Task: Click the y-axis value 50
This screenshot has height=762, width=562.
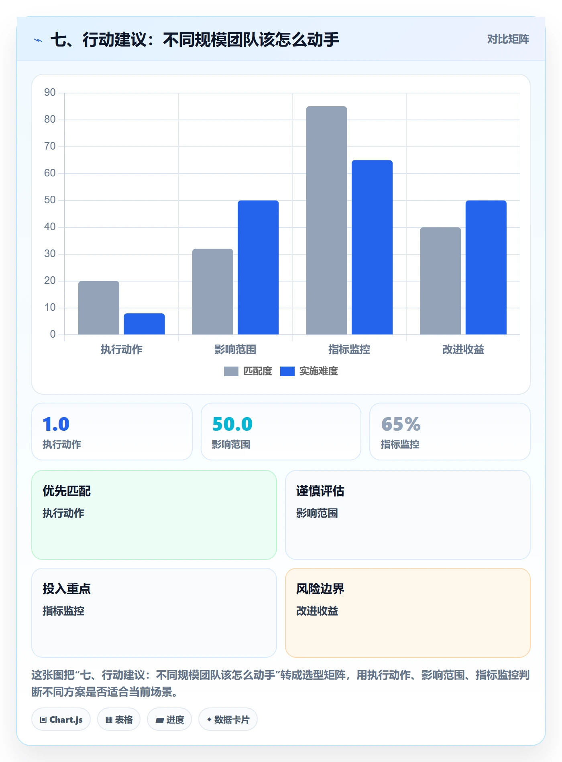Action: click(x=50, y=200)
